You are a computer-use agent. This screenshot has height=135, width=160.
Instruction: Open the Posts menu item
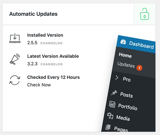tap(126, 95)
